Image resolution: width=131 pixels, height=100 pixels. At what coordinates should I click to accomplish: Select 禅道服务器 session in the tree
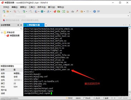(15, 36)
